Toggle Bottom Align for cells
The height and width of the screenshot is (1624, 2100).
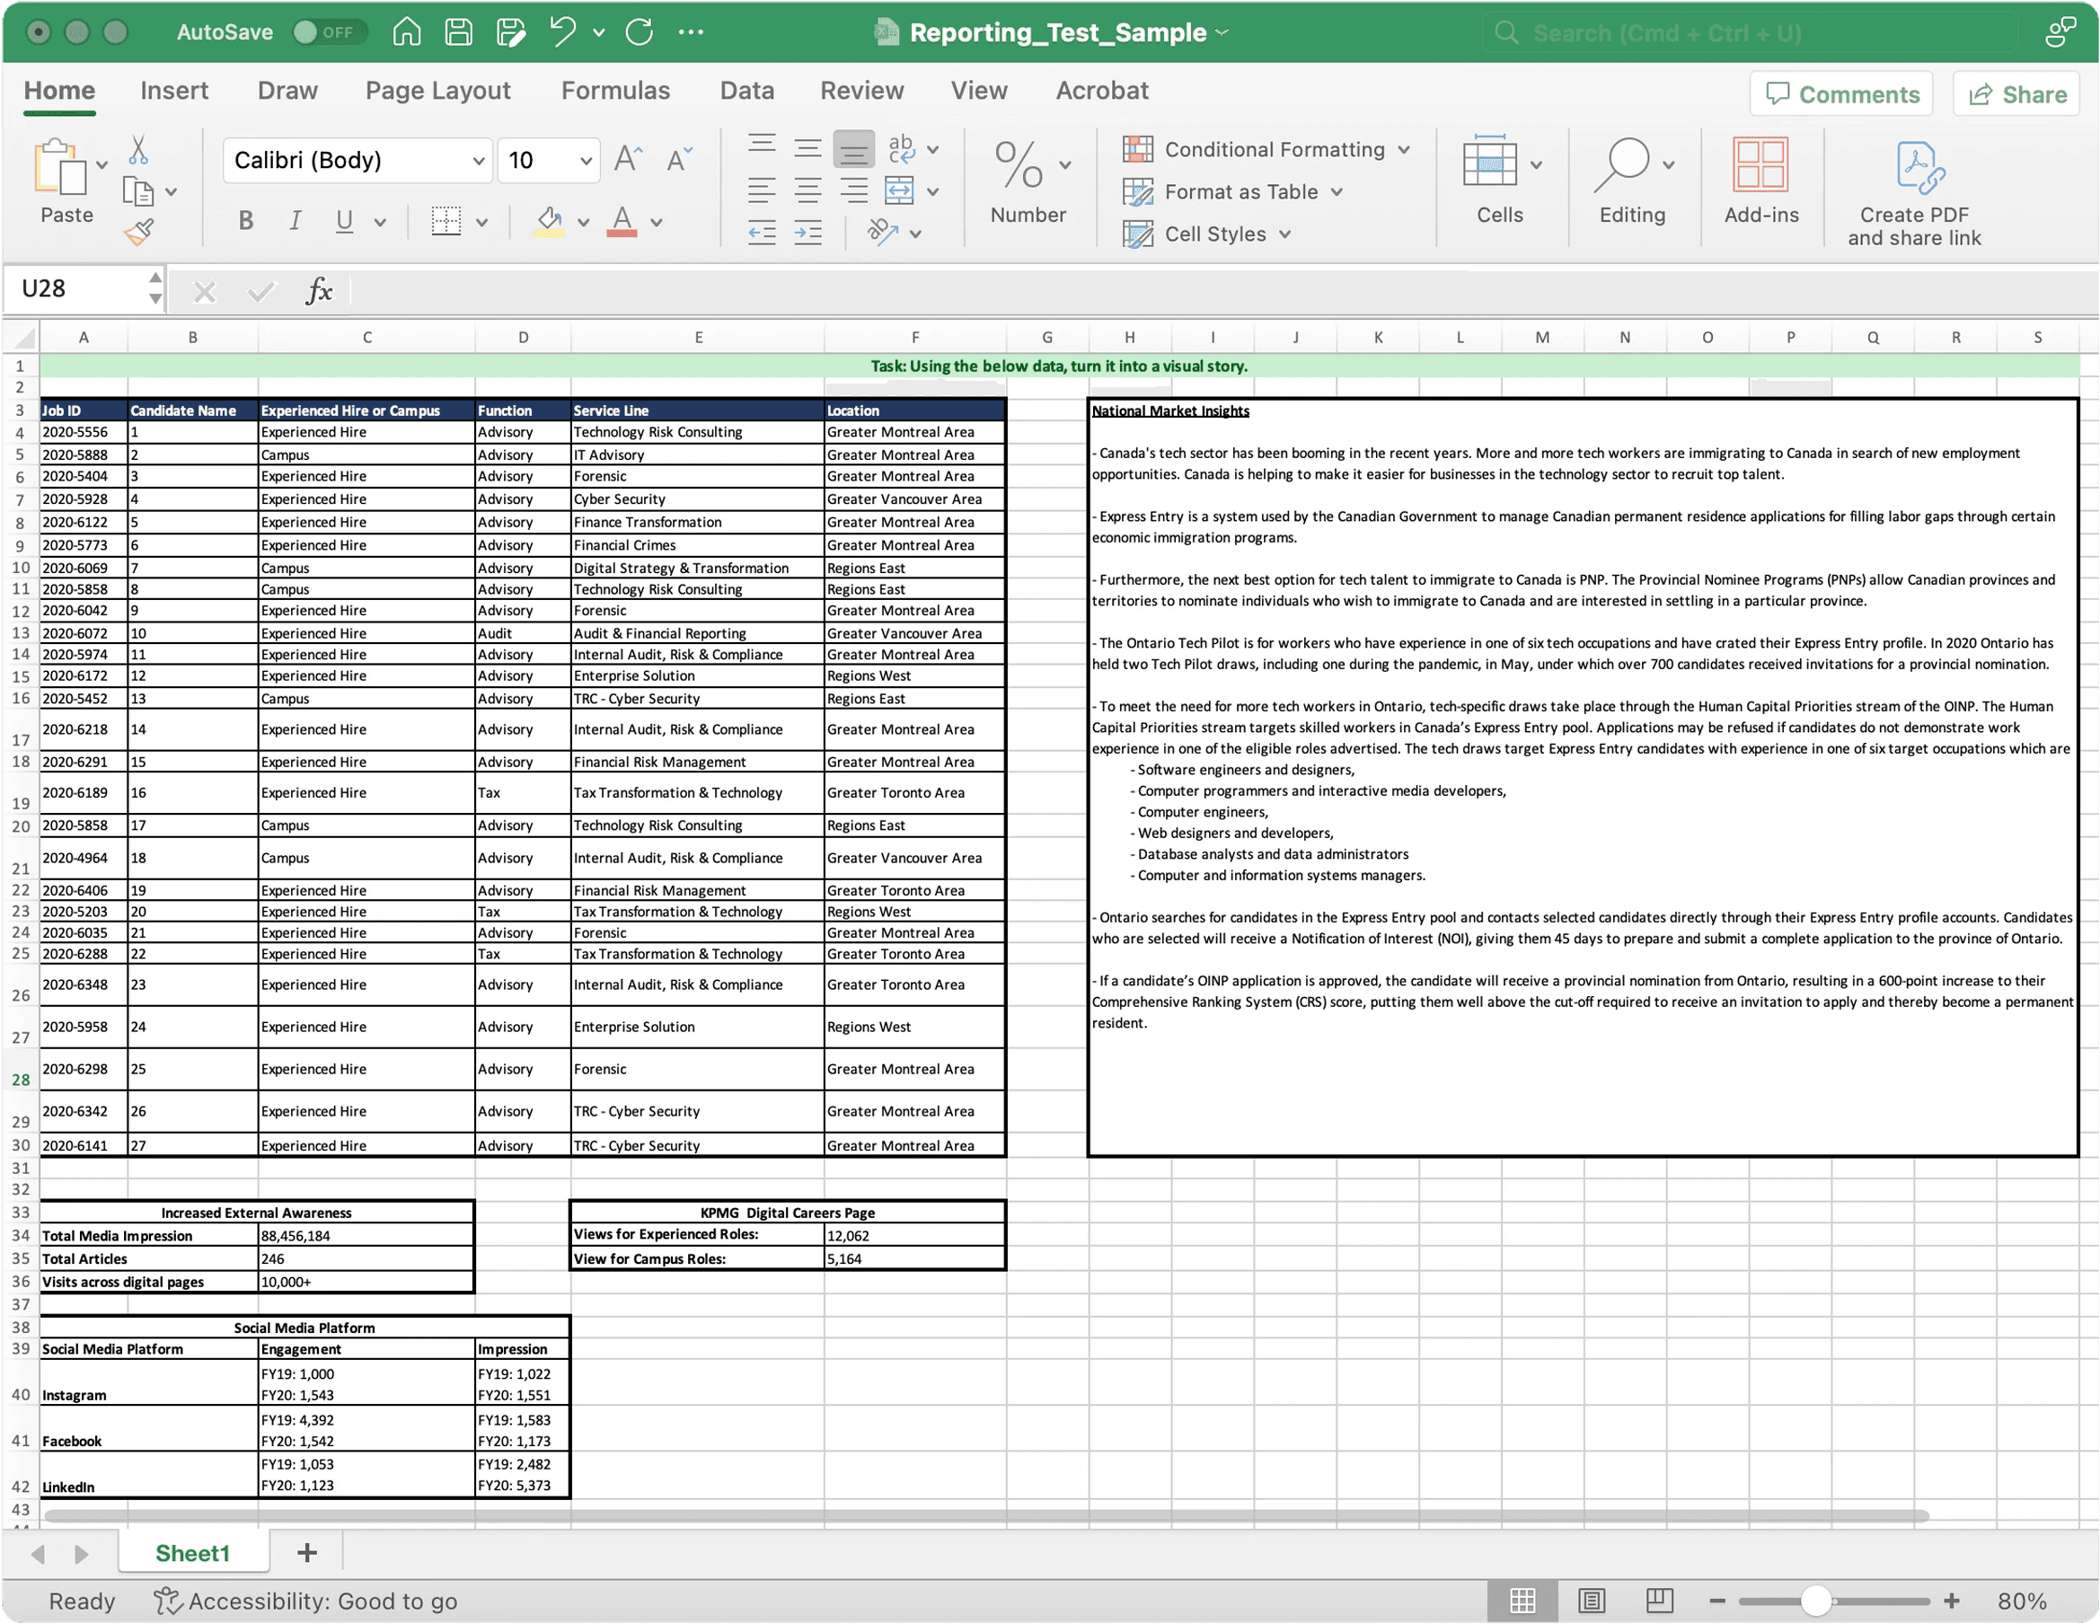click(854, 149)
